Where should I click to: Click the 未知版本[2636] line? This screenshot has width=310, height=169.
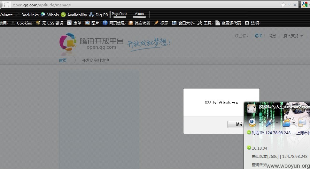pyautogui.click(x=279, y=156)
